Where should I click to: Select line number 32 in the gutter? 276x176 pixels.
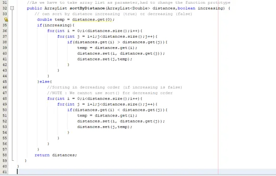click(5, 8)
